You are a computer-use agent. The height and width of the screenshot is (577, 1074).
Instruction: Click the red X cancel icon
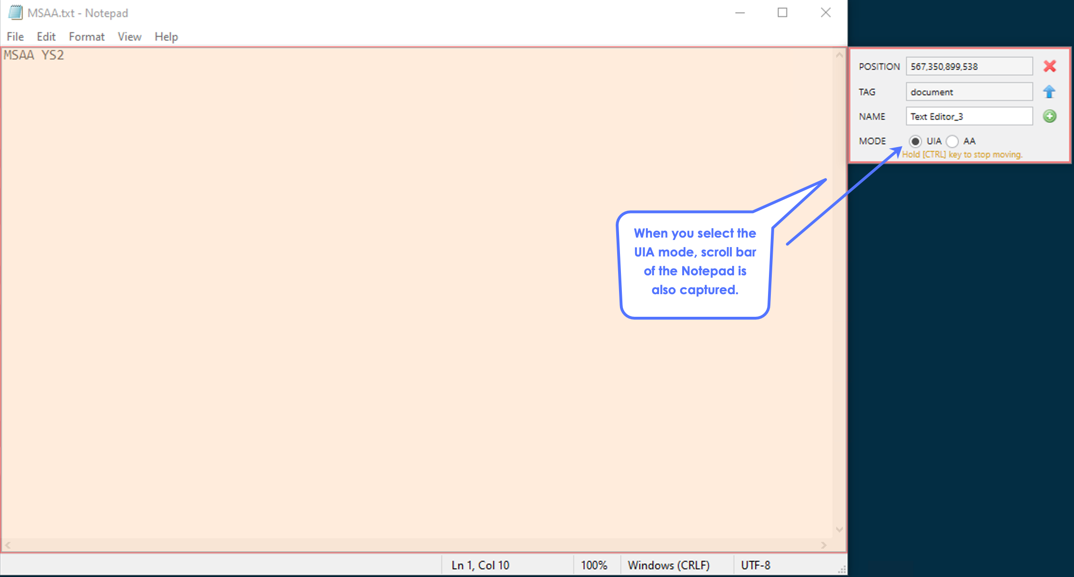pos(1049,66)
